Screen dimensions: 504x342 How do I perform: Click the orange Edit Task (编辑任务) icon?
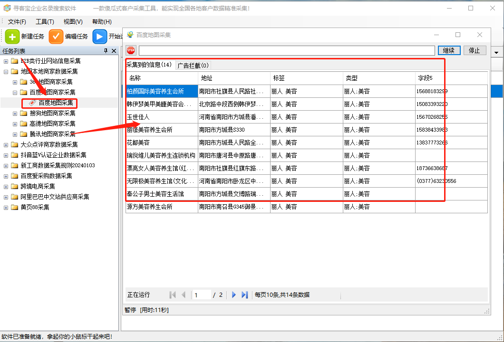point(56,37)
